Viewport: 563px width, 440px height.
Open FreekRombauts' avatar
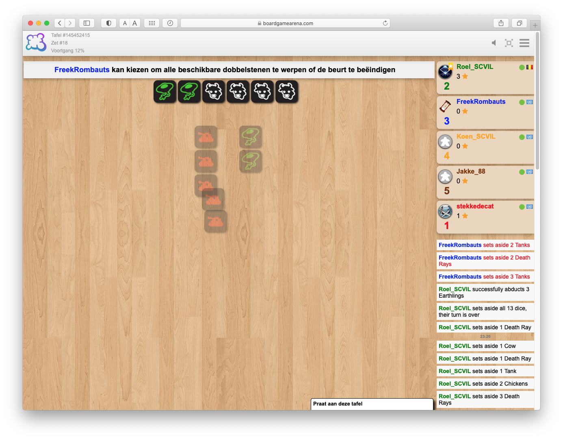pyautogui.click(x=445, y=107)
